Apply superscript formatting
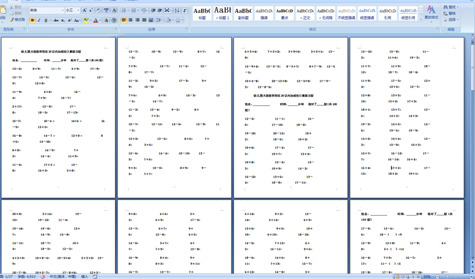 click(x=69, y=21)
